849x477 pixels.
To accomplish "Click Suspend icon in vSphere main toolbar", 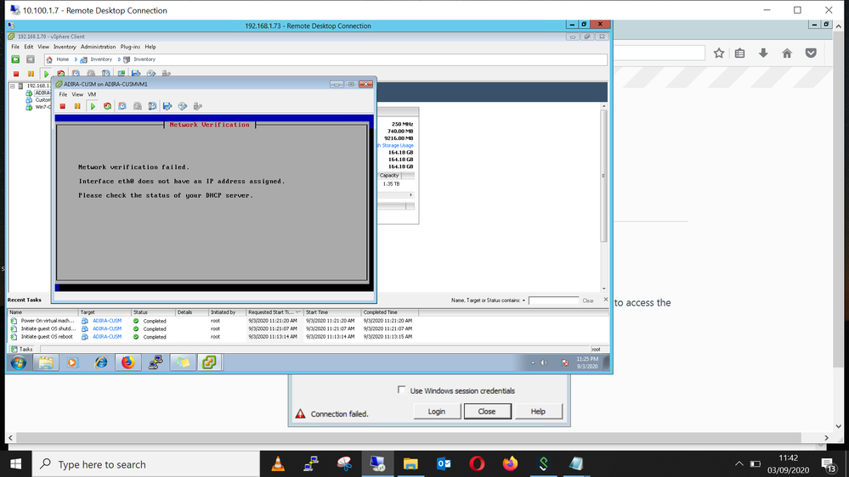I will [x=31, y=74].
